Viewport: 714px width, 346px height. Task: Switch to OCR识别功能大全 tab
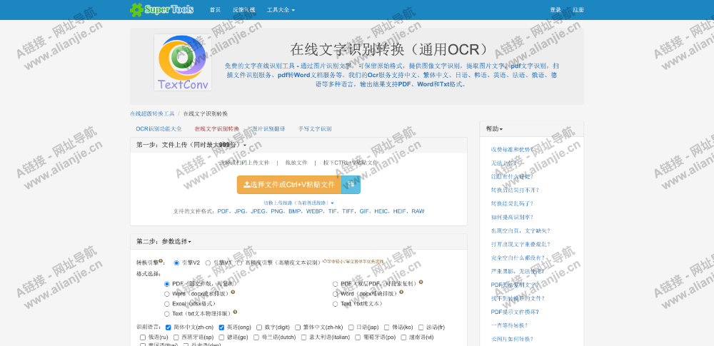[159, 129]
